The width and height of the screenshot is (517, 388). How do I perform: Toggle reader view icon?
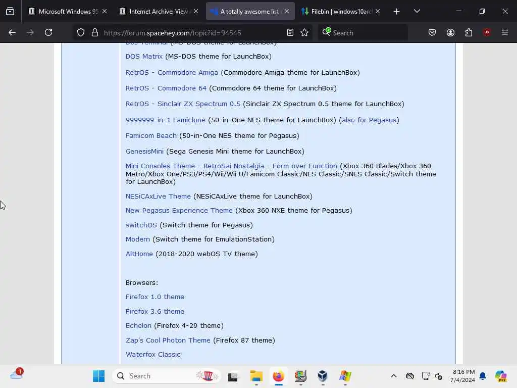(x=290, y=32)
